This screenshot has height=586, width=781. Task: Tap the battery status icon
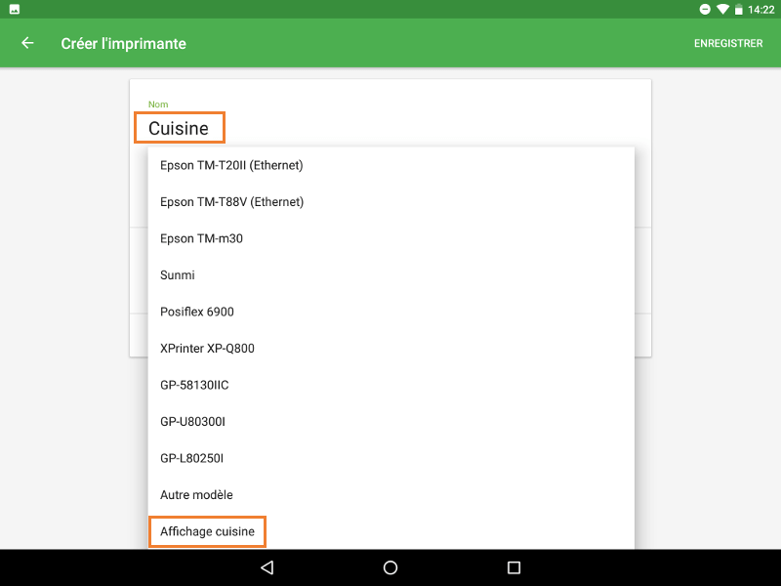click(x=739, y=9)
